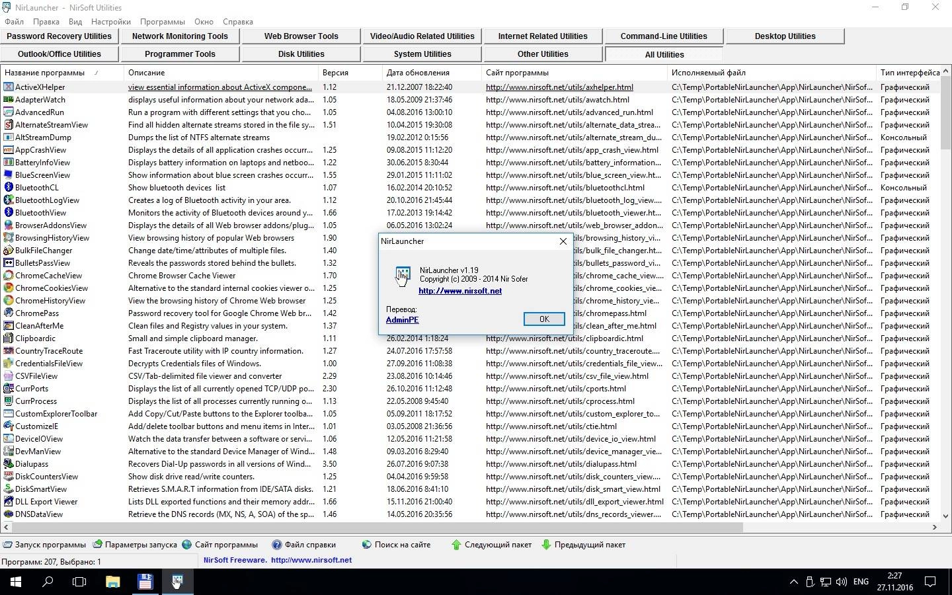
Task: Open the Справка menu
Action: [x=238, y=22]
